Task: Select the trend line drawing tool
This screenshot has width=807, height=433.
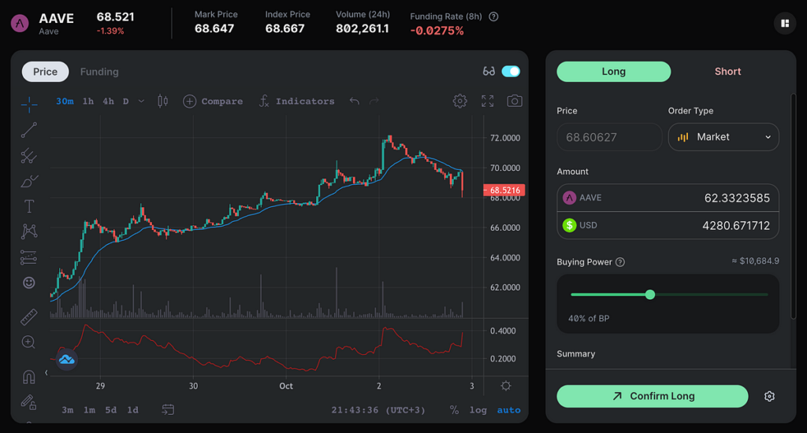Action: click(29, 130)
